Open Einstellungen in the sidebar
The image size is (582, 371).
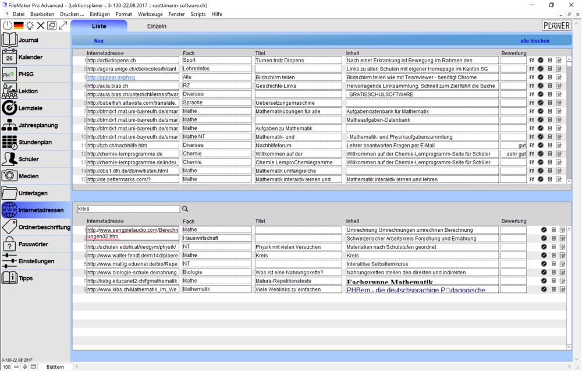[x=36, y=261]
